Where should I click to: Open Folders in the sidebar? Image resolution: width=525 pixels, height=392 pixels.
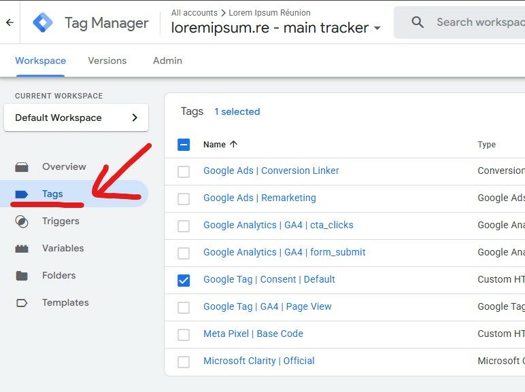(x=59, y=275)
